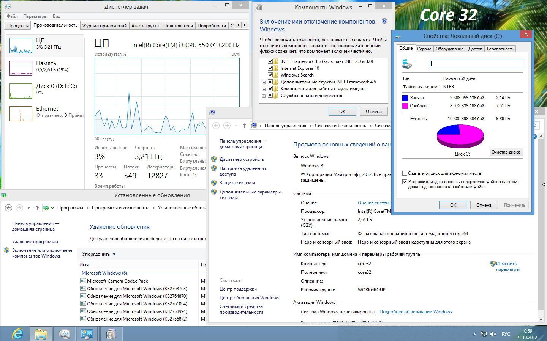This screenshot has width=547, height=341.
Task: Click the shield icon next to System protection
Action: [214, 183]
